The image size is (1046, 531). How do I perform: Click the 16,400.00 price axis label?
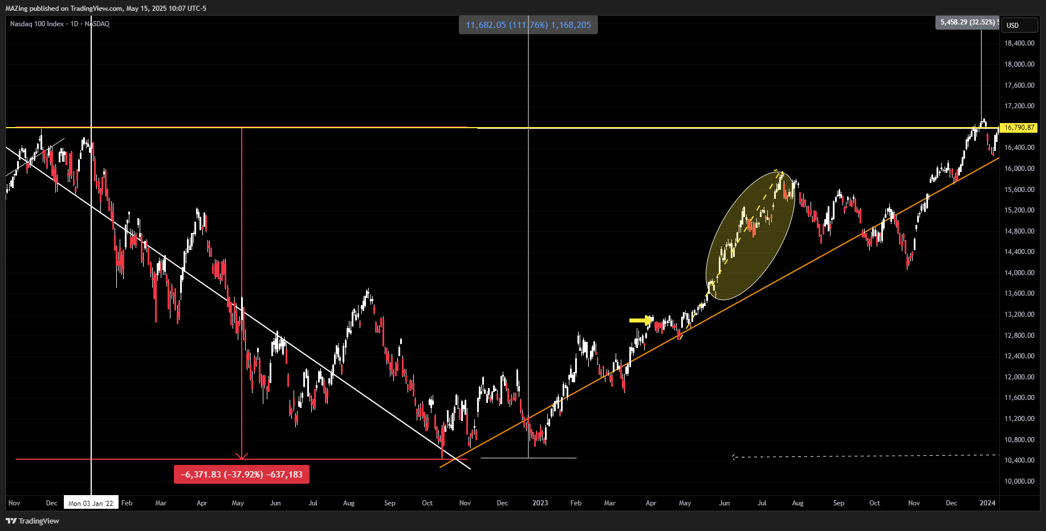click(1019, 148)
